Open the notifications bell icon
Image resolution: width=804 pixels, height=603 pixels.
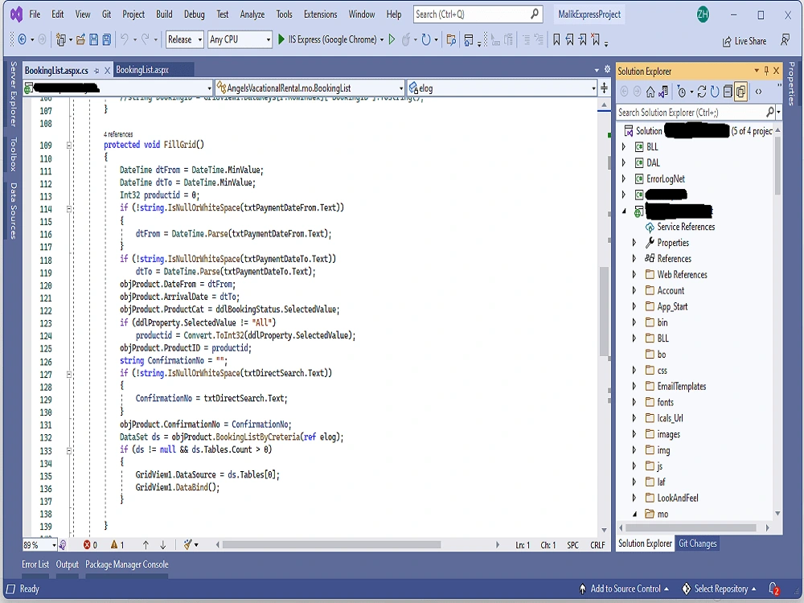pyautogui.click(x=774, y=589)
